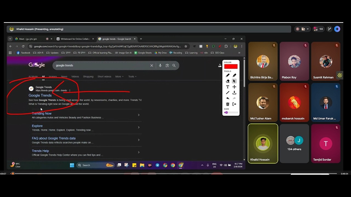Click the Chrome address bar
The width and height of the screenshot is (351, 197).
click(107, 46)
